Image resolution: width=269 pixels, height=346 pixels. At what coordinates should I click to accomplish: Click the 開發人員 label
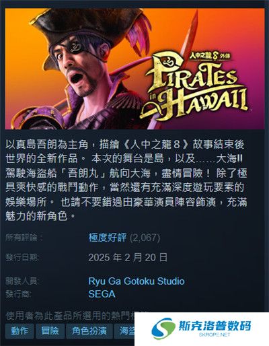click(x=22, y=281)
